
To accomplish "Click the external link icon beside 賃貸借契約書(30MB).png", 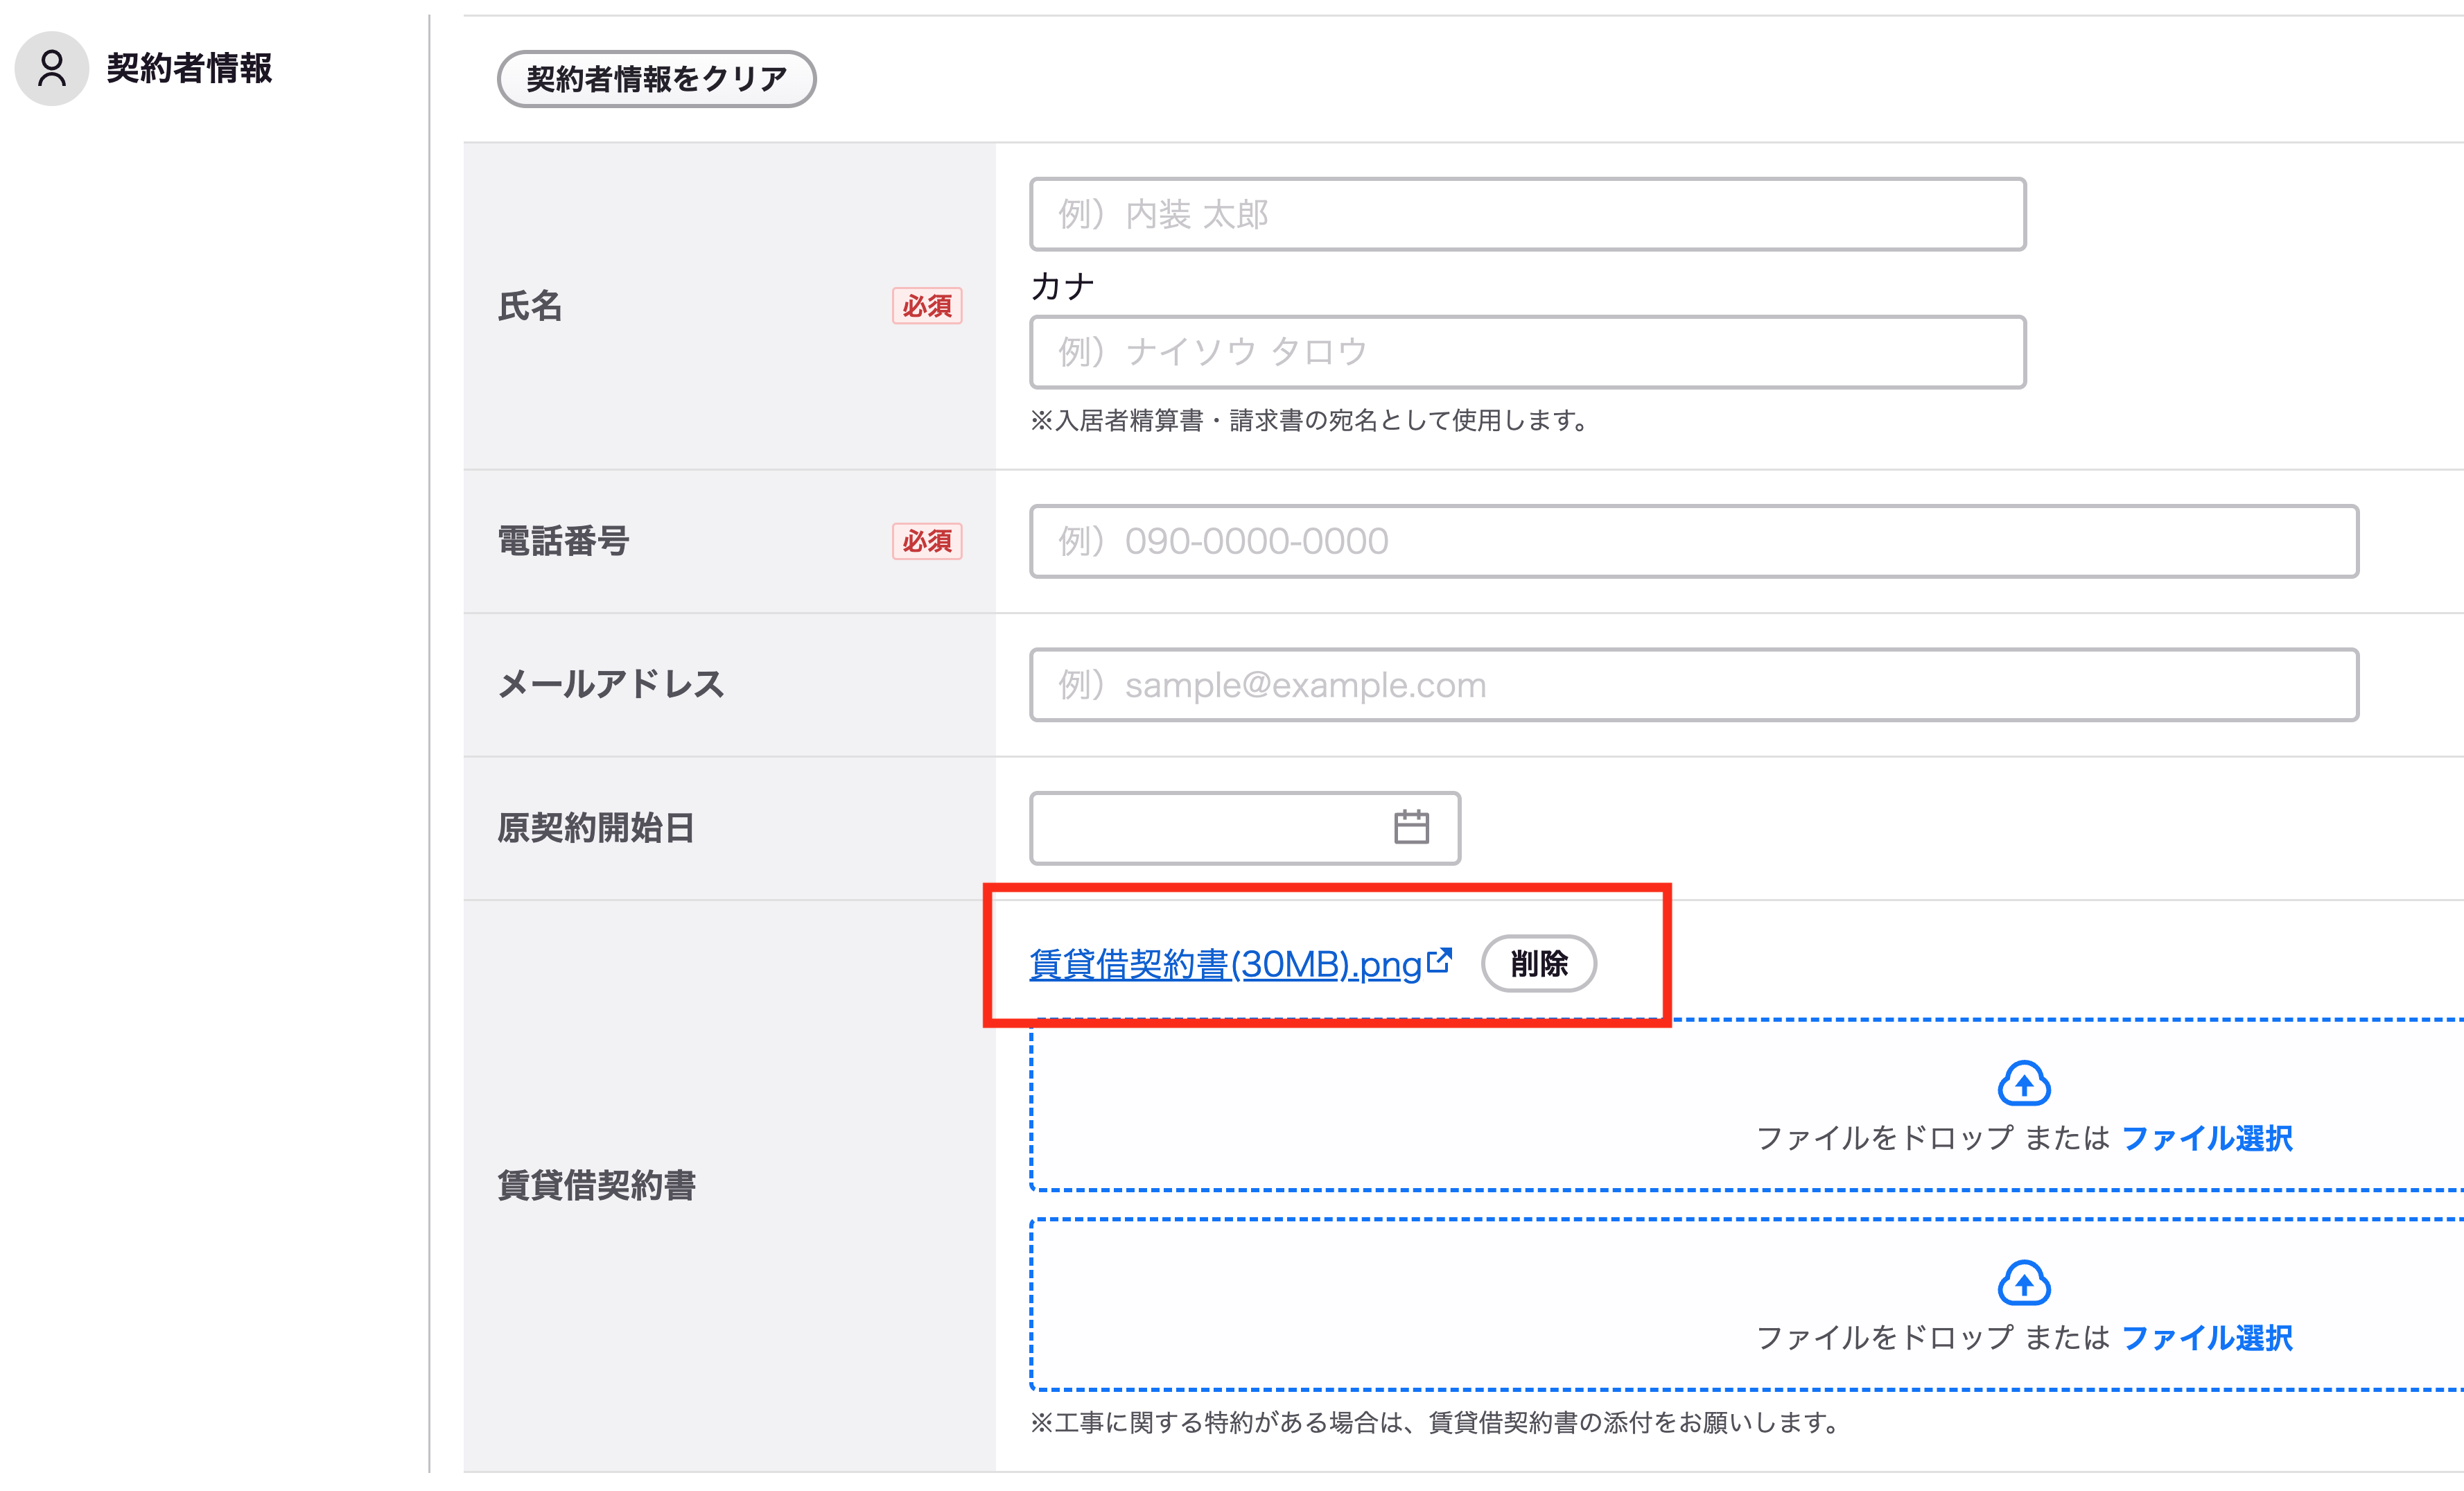I will tap(1439, 961).
